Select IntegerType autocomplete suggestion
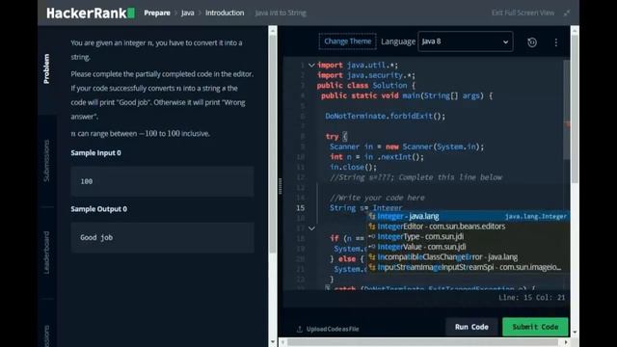 [468, 236]
